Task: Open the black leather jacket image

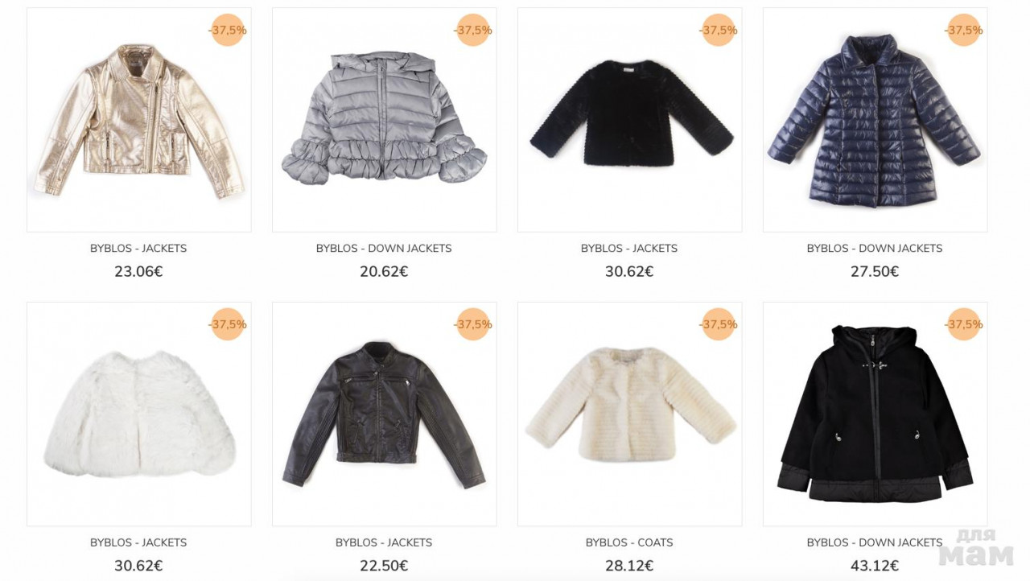Action: coord(384,414)
